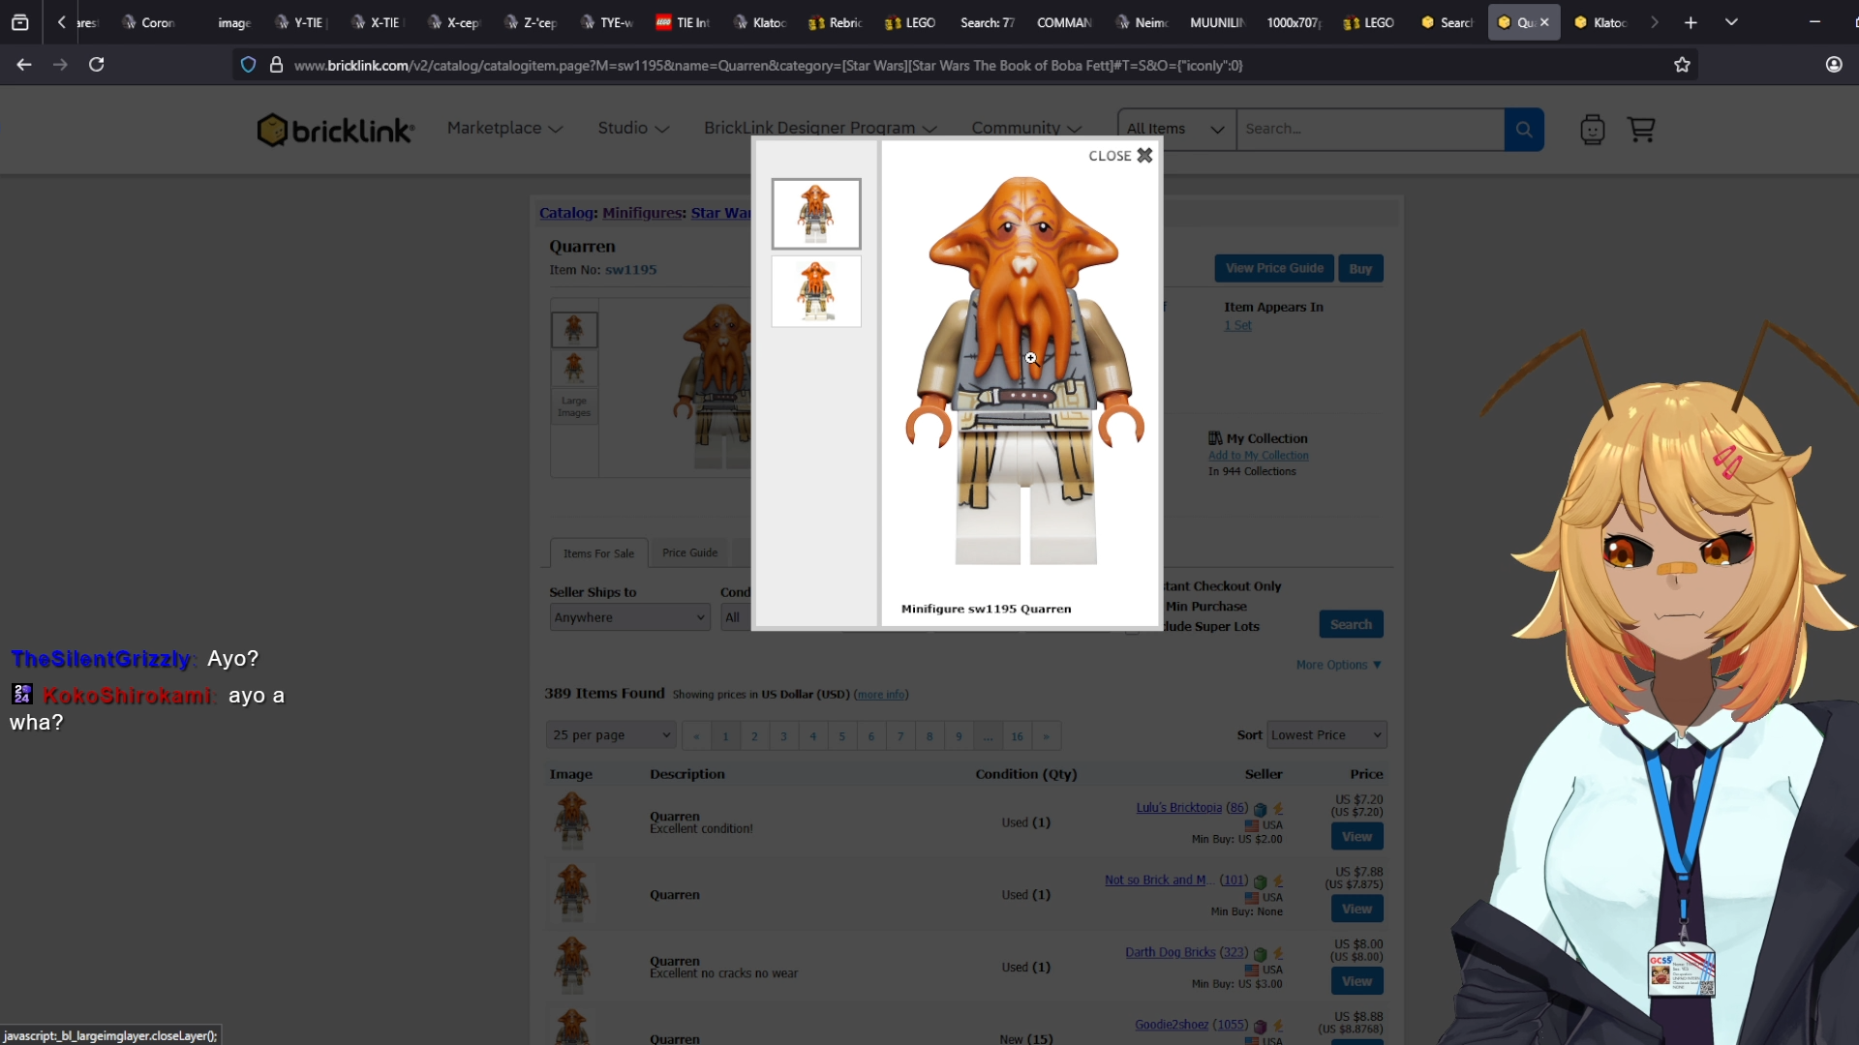Go to results page 2
Screen dimensions: 1859x1045
pyautogui.click(x=754, y=736)
